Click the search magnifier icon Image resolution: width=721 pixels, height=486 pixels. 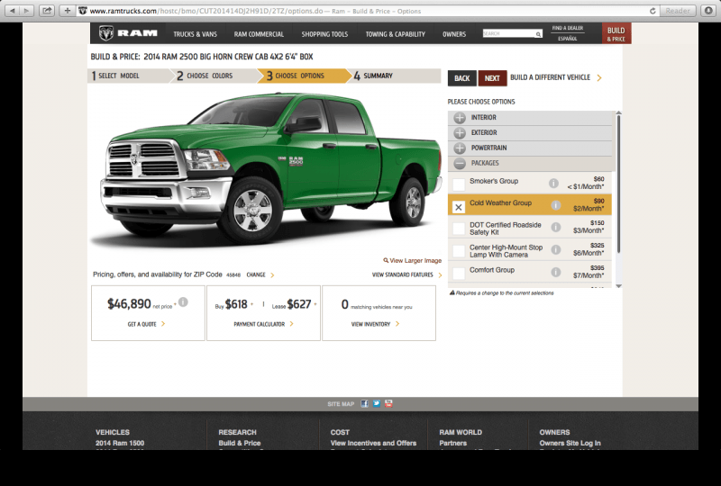click(538, 34)
